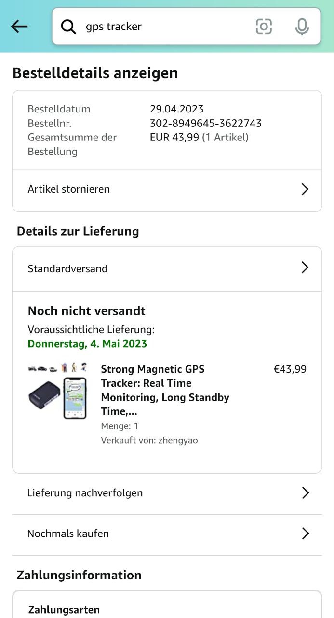Click seller name zhengyao

[177, 440]
